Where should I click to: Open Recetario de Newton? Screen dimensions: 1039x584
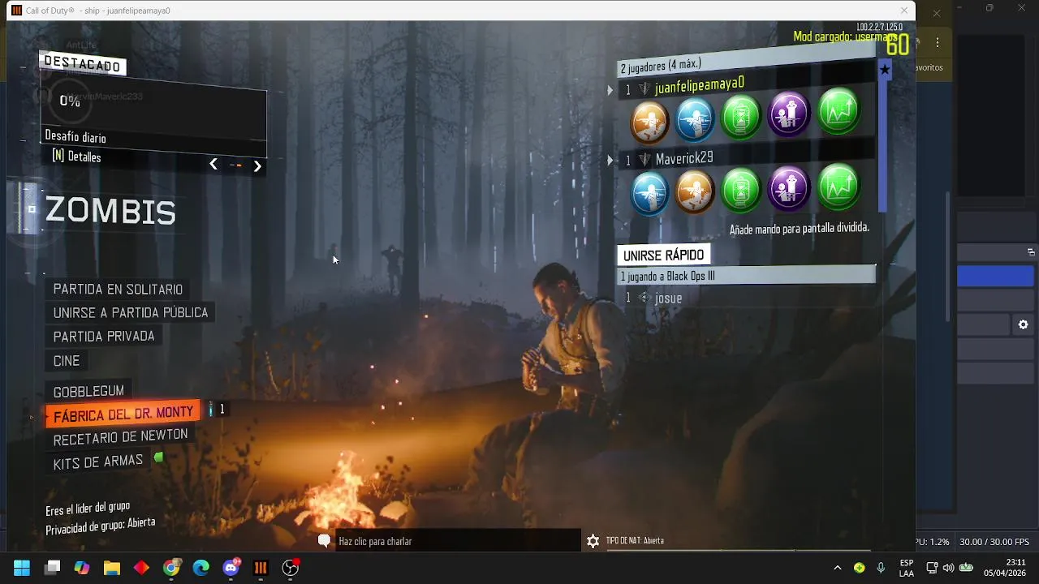coord(120,437)
